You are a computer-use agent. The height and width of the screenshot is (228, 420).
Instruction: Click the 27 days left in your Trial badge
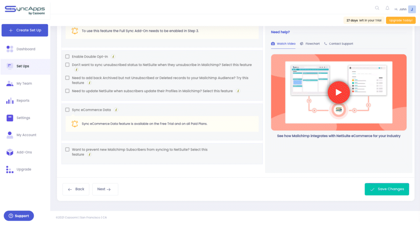coord(364,20)
